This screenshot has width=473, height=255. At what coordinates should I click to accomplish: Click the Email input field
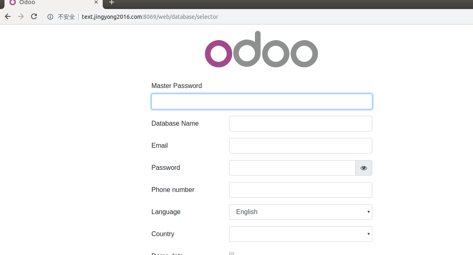click(x=301, y=146)
